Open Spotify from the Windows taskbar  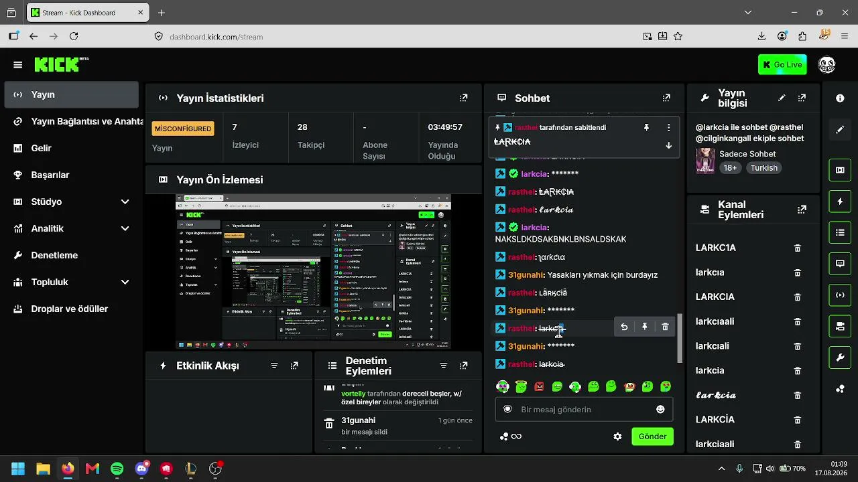[117, 469]
